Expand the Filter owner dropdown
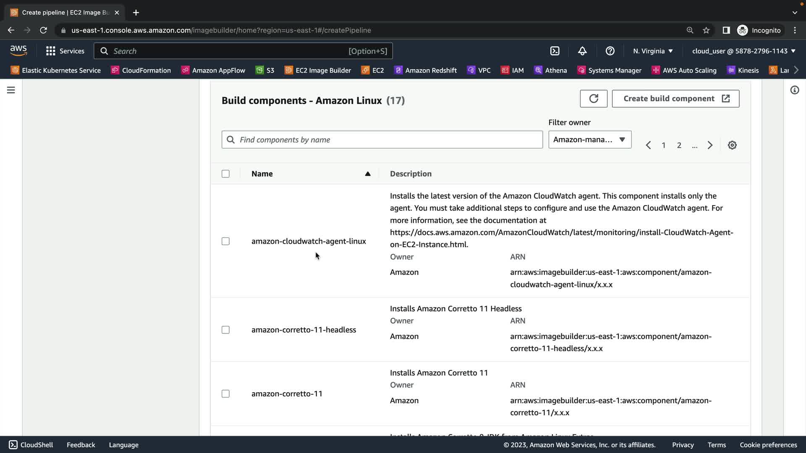Image resolution: width=806 pixels, height=453 pixels. tap(589, 140)
